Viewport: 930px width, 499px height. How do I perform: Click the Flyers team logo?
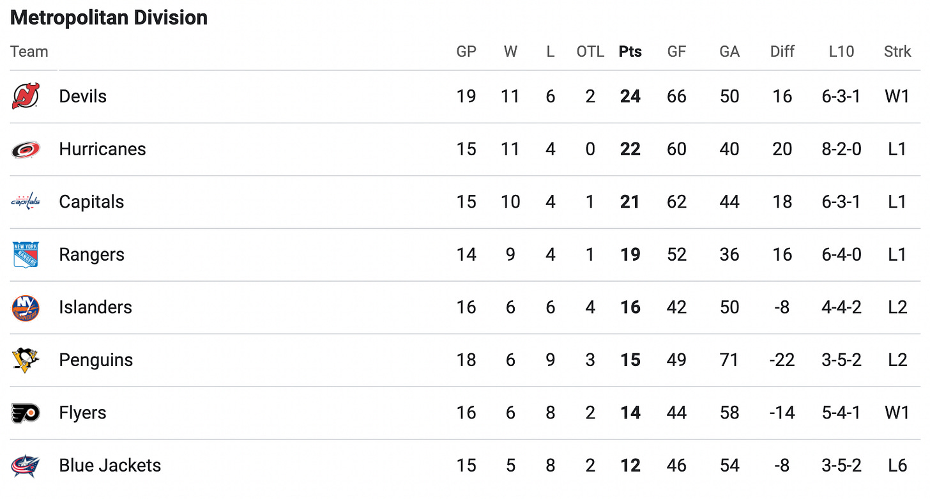[26, 413]
